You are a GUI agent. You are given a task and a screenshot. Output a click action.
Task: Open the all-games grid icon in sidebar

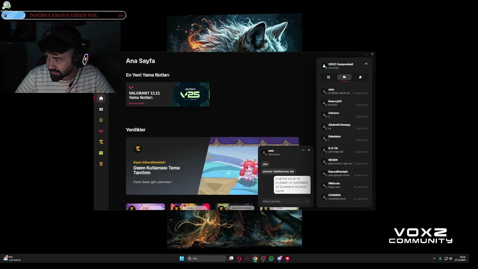(101, 109)
